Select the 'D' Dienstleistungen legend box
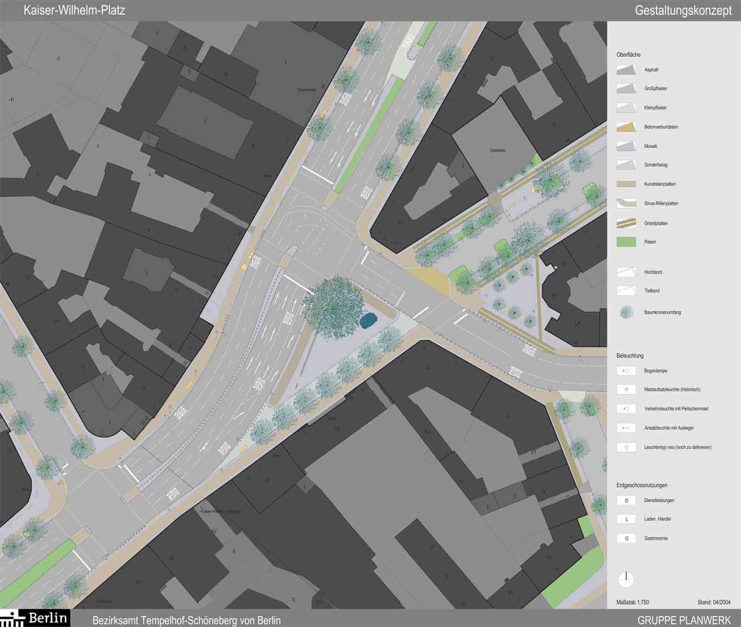This screenshot has width=741, height=627. (x=626, y=500)
